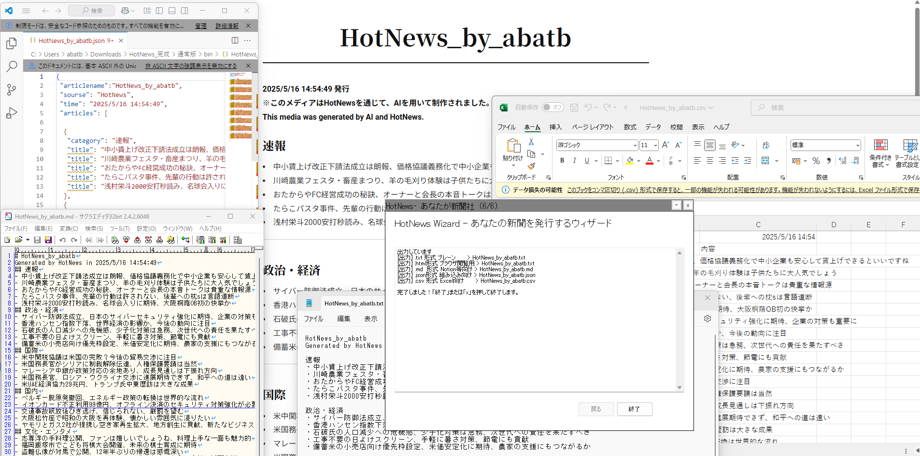The height and width of the screenshot is (456, 920).
Task: Click Sakura Editor New file icon
Action: tap(7, 240)
